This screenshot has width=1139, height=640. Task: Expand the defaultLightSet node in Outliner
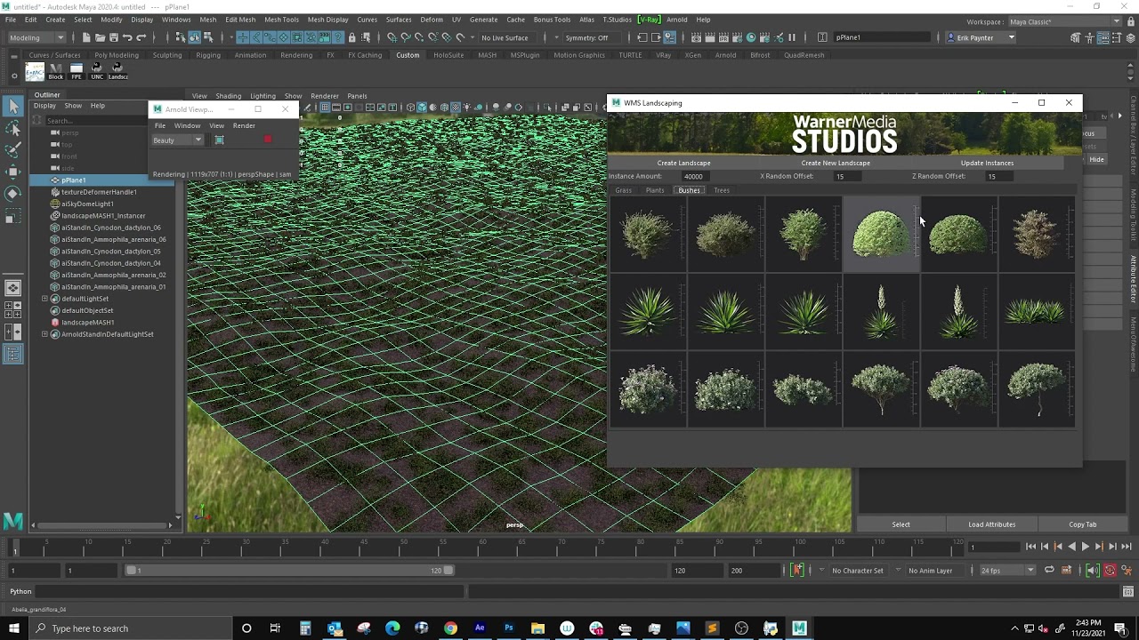click(45, 299)
